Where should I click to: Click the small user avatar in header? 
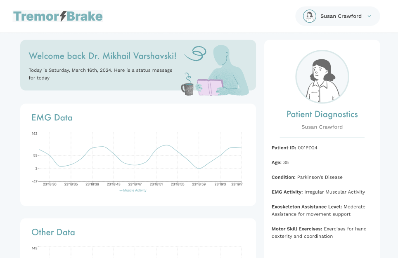point(309,16)
